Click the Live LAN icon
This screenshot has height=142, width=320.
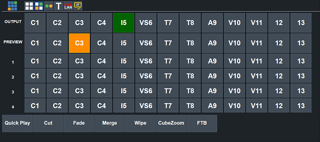[x=68, y=6]
